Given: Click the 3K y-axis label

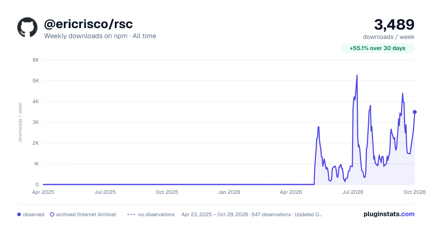Looking at the screenshot, I should (x=36, y=122).
